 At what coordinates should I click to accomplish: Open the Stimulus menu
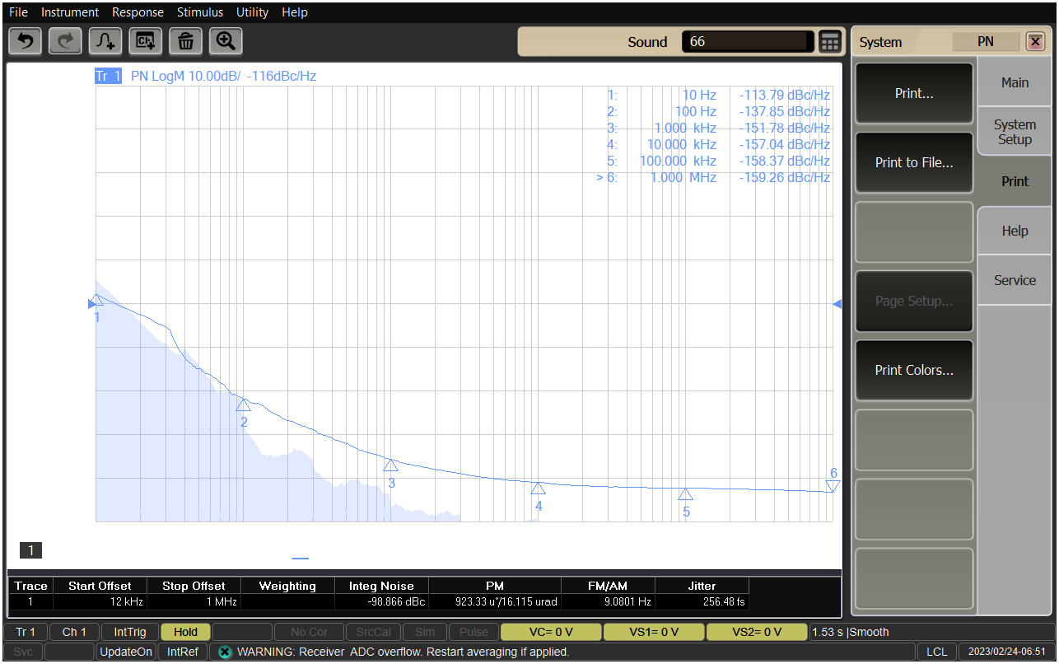199,12
